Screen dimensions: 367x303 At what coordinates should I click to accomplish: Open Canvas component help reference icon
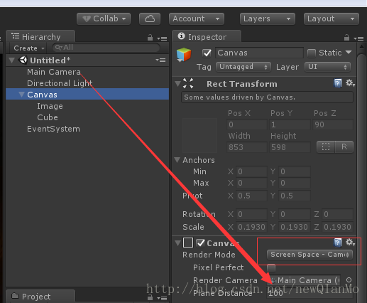[x=337, y=243]
